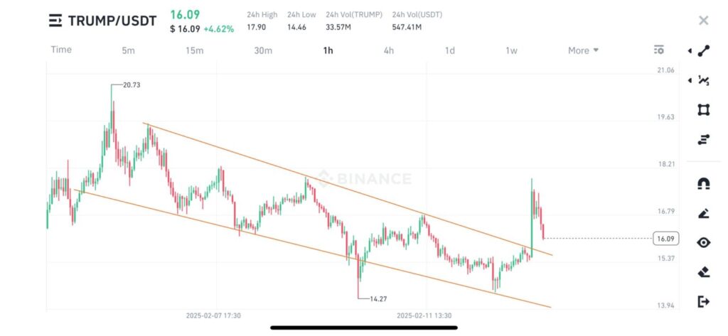Select the rectangle shape drawing tool
728x336 pixels.
704,109
